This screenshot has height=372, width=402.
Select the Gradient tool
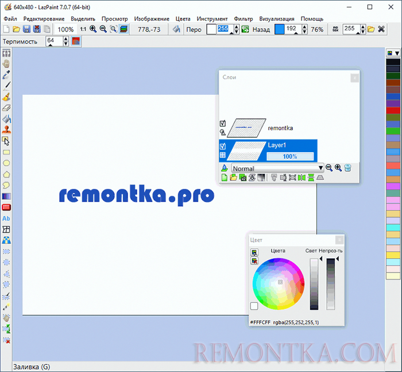6,196
